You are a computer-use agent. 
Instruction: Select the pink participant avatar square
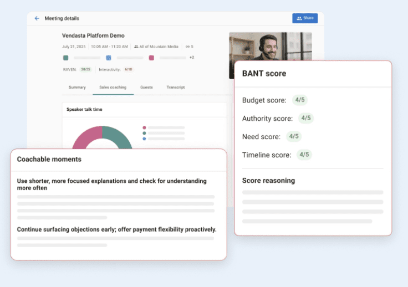(151, 58)
